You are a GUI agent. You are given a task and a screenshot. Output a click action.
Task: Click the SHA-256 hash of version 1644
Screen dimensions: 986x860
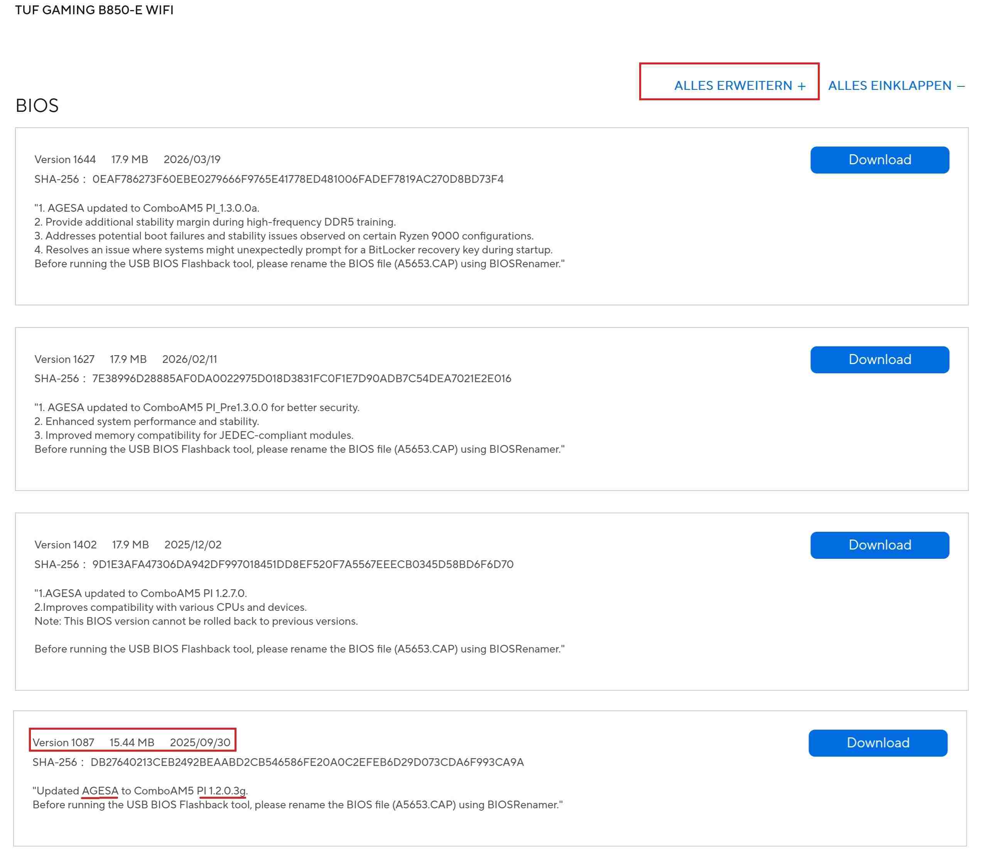[x=298, y=179]
